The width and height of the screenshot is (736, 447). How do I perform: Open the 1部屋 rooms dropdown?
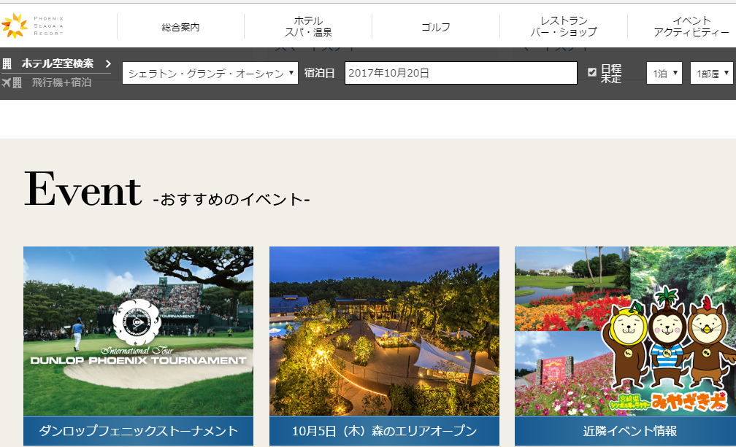[712, 73]
